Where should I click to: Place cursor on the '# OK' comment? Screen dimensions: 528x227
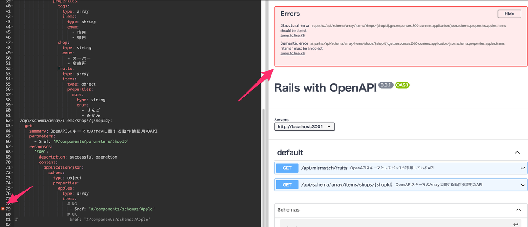coord(72,214)
